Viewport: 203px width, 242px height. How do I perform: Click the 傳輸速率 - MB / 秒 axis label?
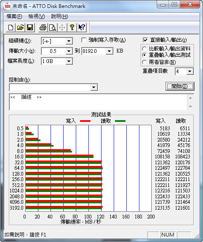[x=81, y=222]
